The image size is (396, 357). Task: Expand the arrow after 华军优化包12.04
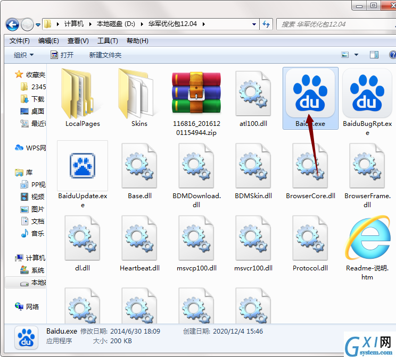click(203, 24)
